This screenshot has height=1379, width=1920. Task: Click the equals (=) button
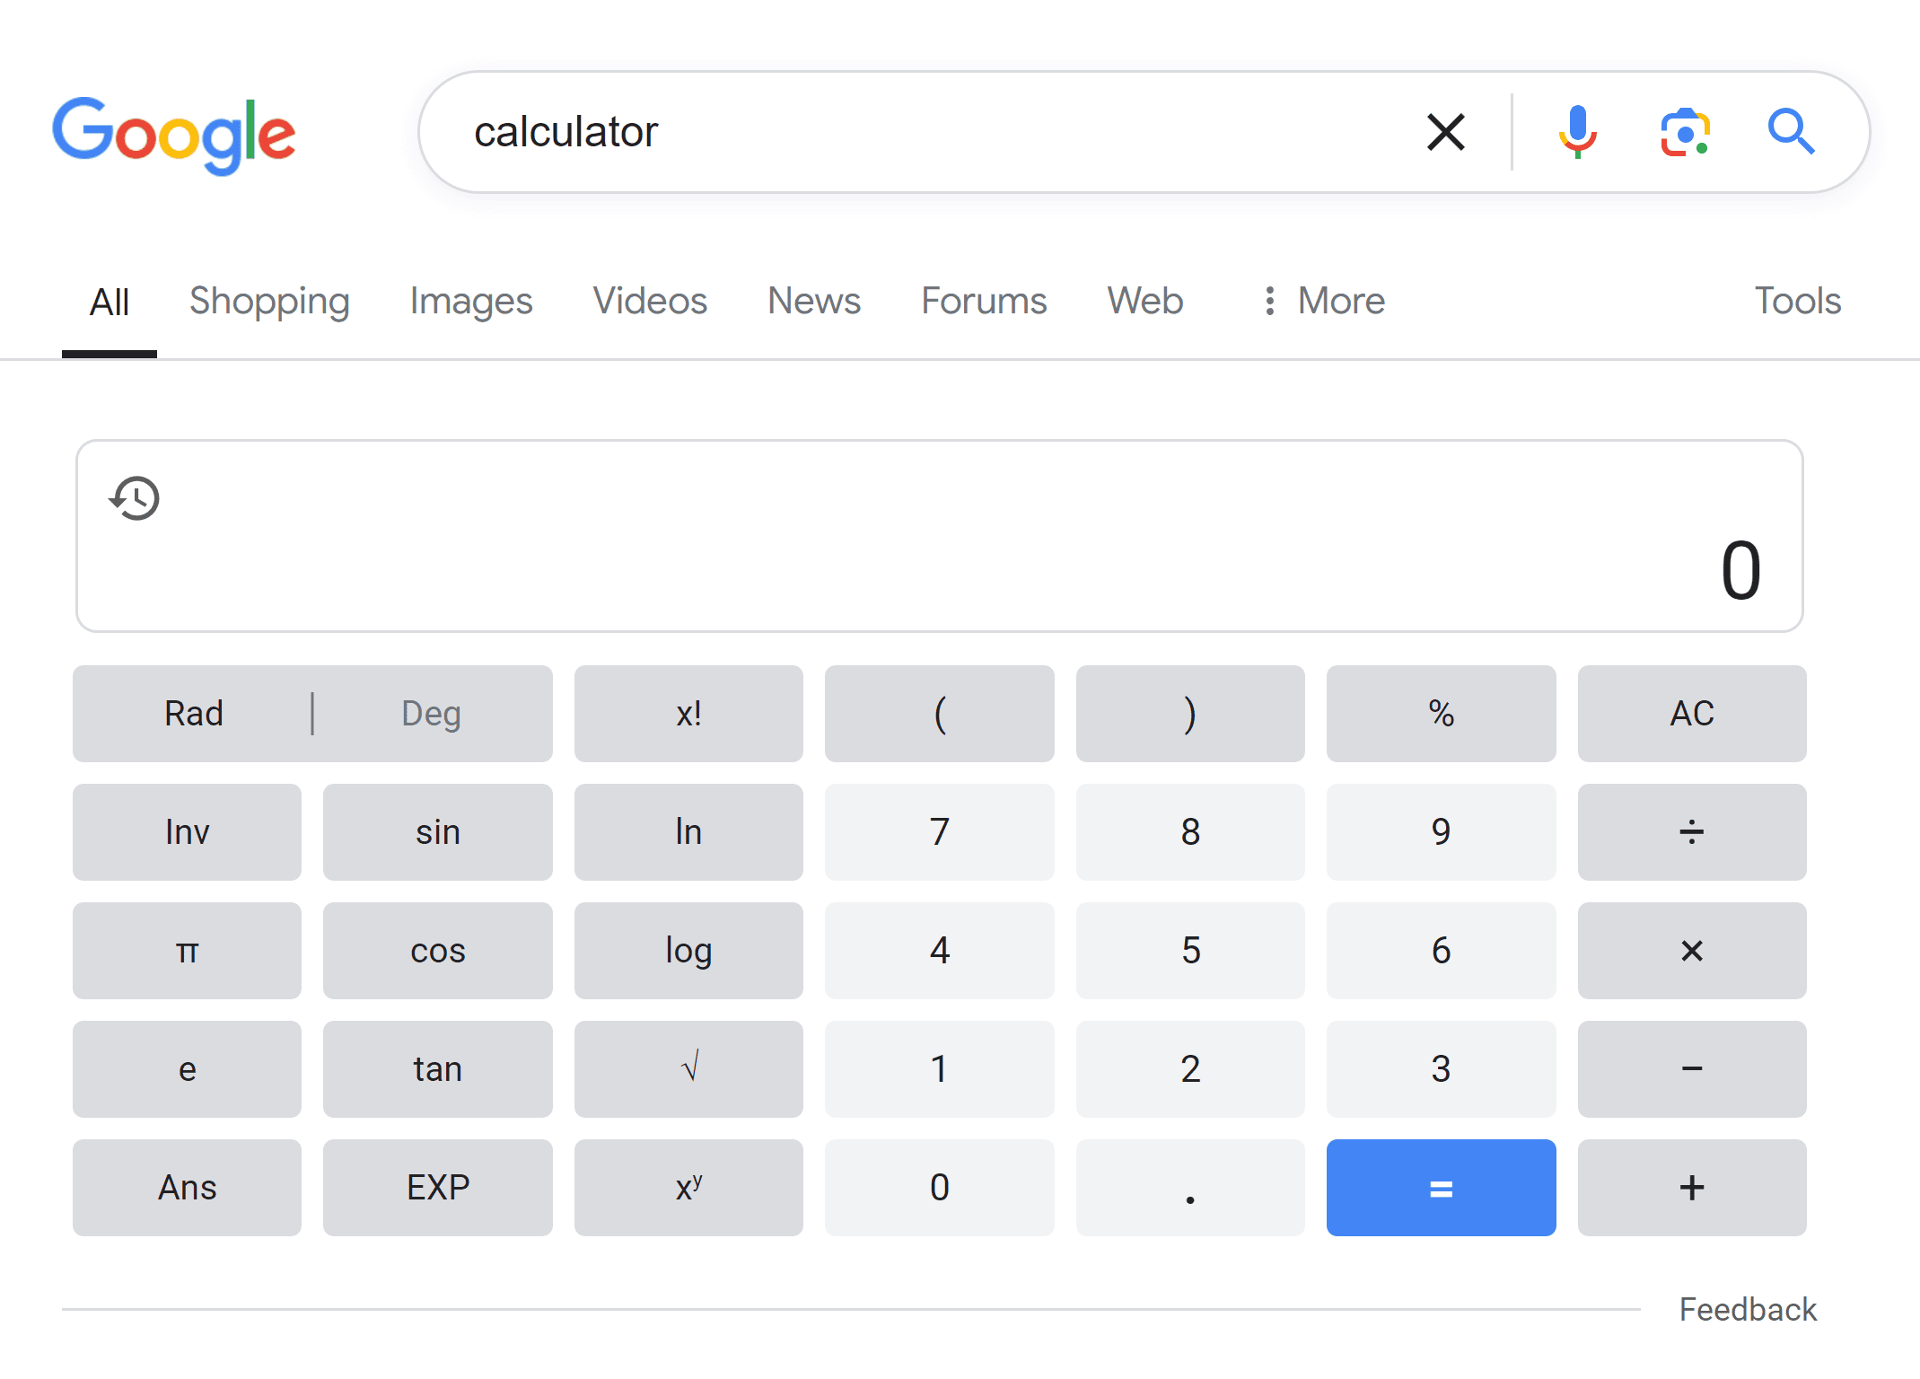pos(1440,1188)
